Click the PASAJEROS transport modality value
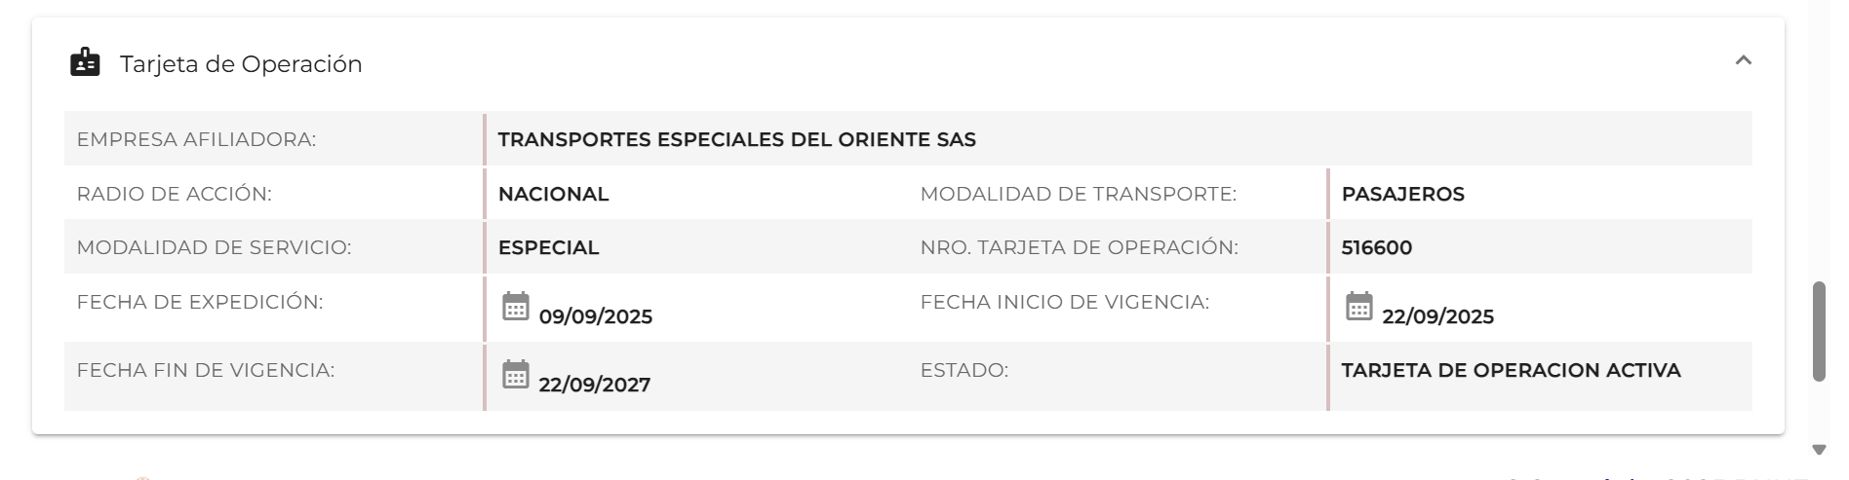Screen dimensions: 1849x480 point(1402,194)
